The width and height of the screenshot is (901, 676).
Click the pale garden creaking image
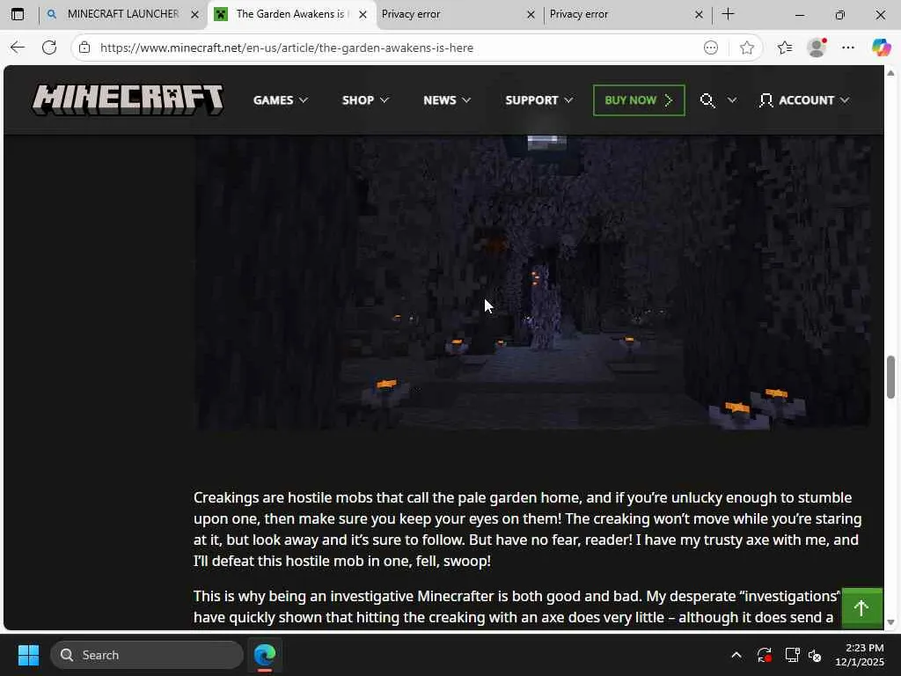(x=531, y=283)
